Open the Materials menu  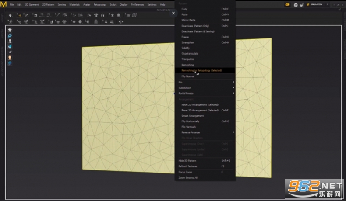tap(74, 5)
